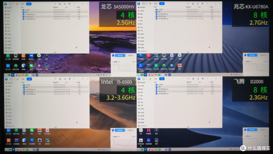Viewport: 273px width, 154px height.
Task: Launch green WPS Spreadsheets on Zhaoxin desktop
Action: click(156, 66)
